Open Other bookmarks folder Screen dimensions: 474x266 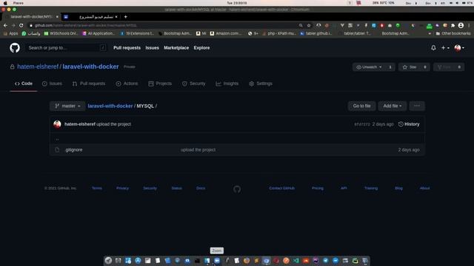click(x=453, y=33)
